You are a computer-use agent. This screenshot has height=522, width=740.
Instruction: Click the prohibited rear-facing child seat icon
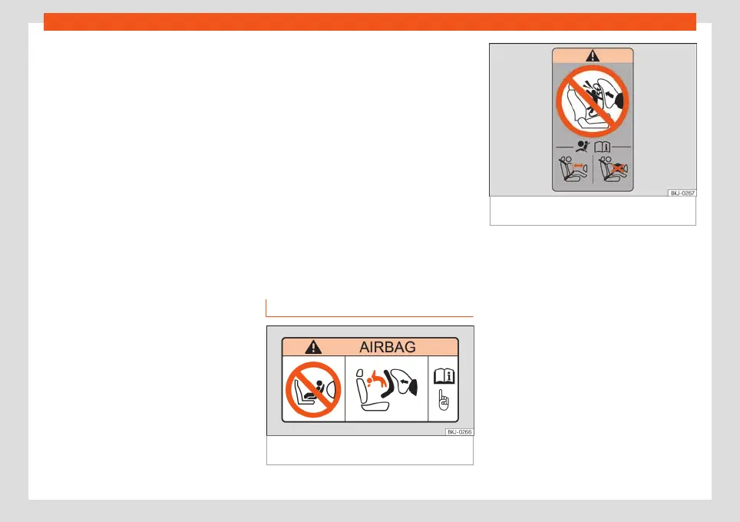click(x=313, y=389)
